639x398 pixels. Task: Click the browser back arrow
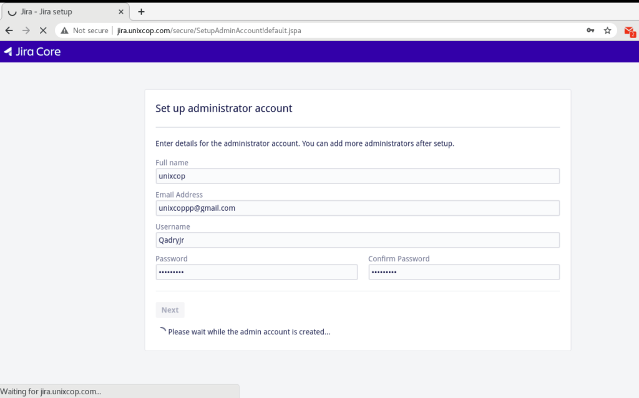coord(9,31)
